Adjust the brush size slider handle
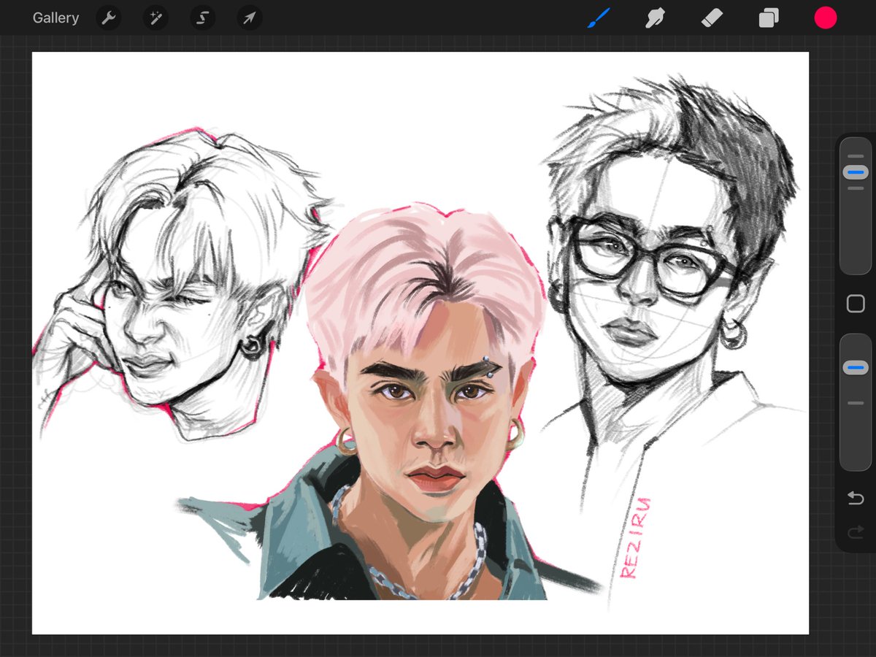 (855, 173)
